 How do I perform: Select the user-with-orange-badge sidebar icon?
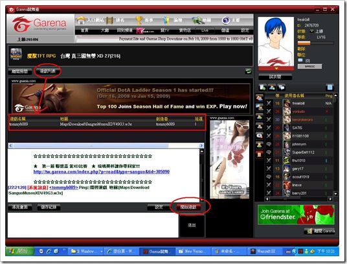coord(260,126)
